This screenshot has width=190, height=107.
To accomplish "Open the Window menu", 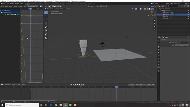I will point(17,4).
